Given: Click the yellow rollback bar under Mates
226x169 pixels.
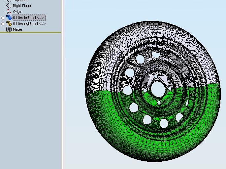Looking at the screenshot, I should pyautogui.click(x=30, y=33).
